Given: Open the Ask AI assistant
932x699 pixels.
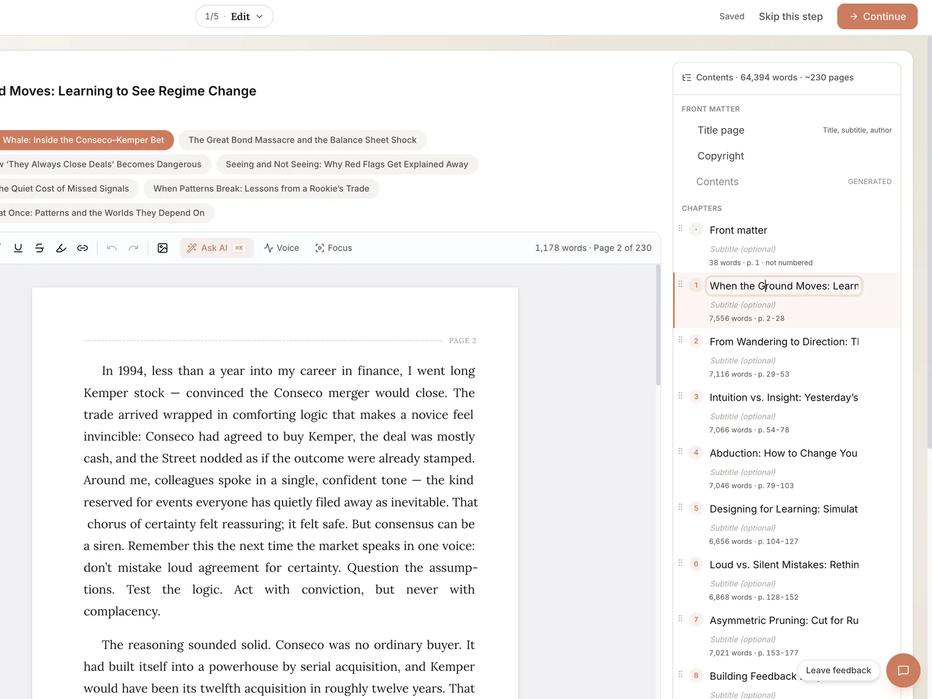Looking at the screenshot, I should click(217, 248).
